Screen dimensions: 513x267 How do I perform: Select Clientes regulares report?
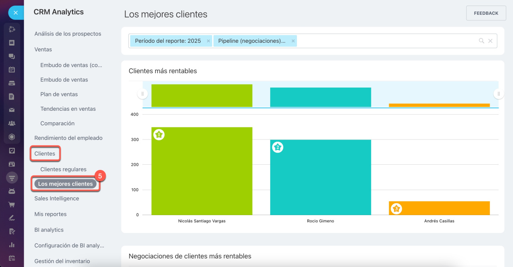click(x=63, y=169)
